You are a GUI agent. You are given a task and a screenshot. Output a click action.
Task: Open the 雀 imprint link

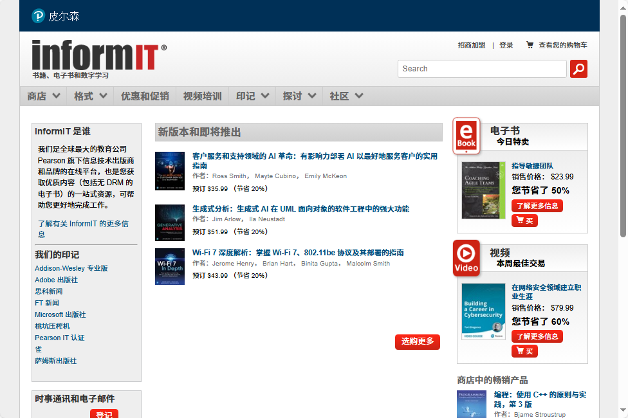point(38,350)
